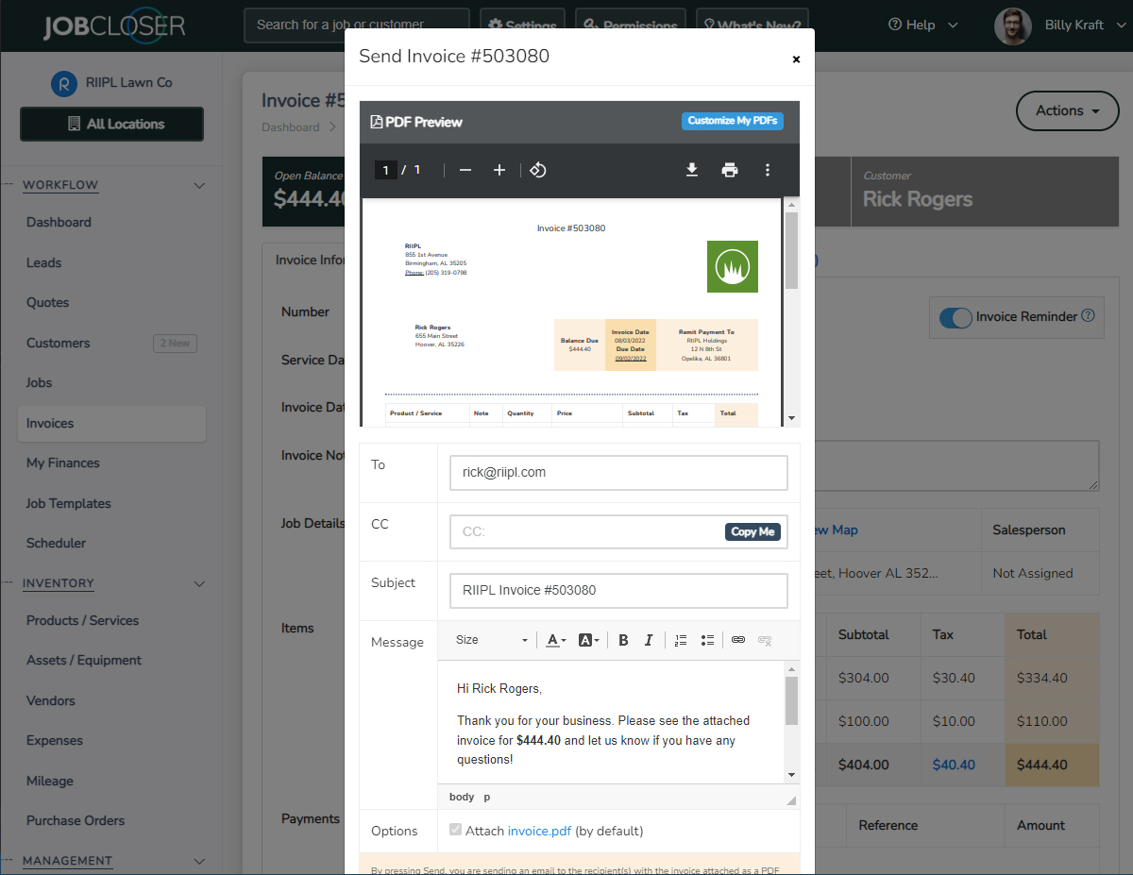Apply bold formatting in the message editor
1133x875 pixels.
pyautogui.click(x=623, y=640)
